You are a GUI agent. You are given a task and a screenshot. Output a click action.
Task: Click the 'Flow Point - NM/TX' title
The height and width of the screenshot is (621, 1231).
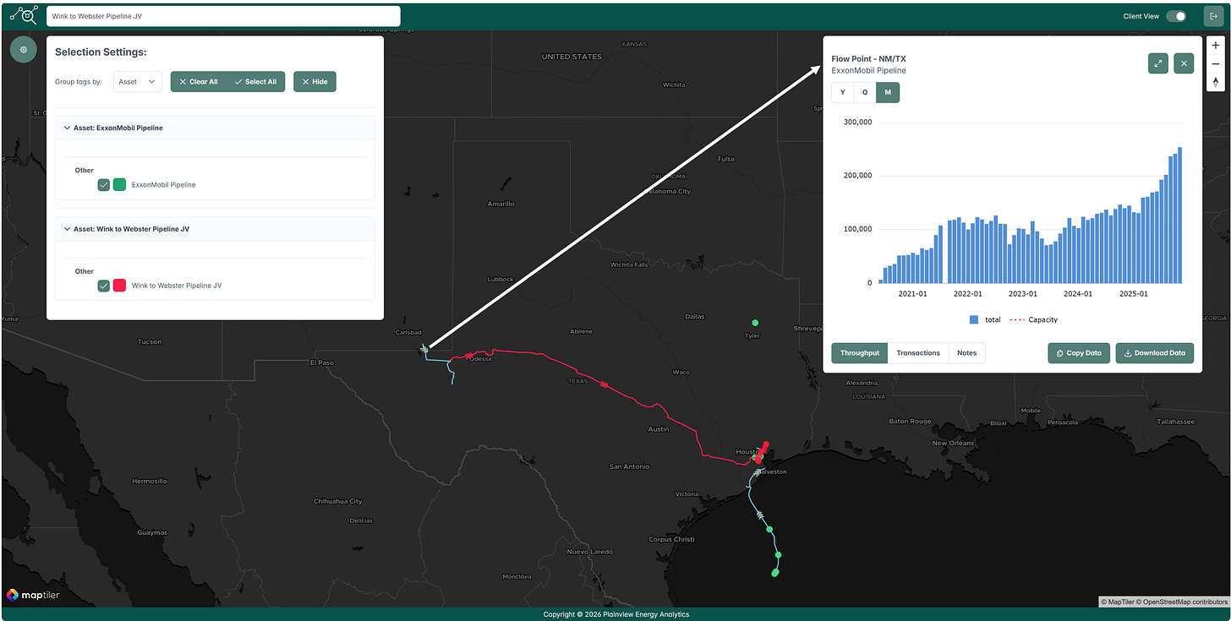point(868,58)
